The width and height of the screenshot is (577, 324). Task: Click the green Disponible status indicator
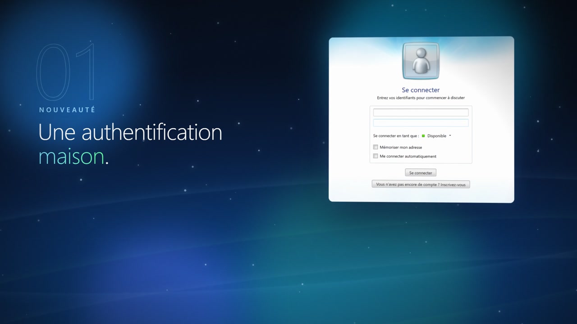[x=423, y=136]
